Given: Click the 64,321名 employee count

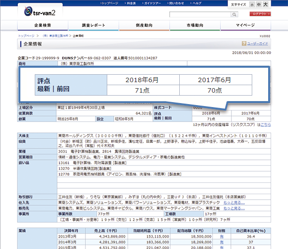Looking at the screenshot, I should [144, 113].
